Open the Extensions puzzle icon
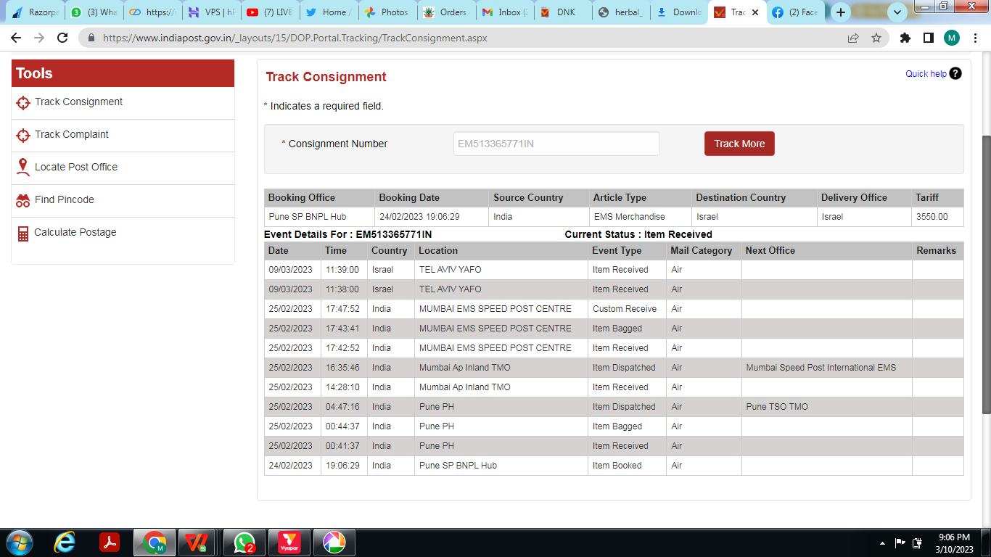 coord(905,38)
